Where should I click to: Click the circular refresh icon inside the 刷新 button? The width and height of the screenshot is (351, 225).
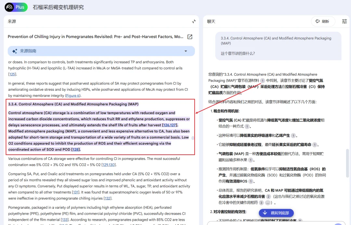click(x=317, y=21)
